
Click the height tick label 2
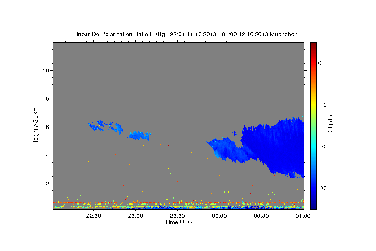[47, 183]
